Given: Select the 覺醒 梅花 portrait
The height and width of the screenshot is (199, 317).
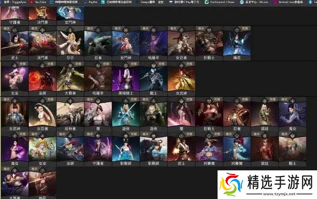Looking at the screenshot, I should pyautogui.click(x=237, y=43).
